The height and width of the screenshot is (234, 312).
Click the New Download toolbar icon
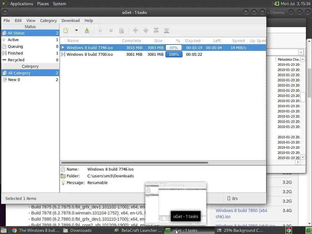pyautogui.click(x=66, y=30)
